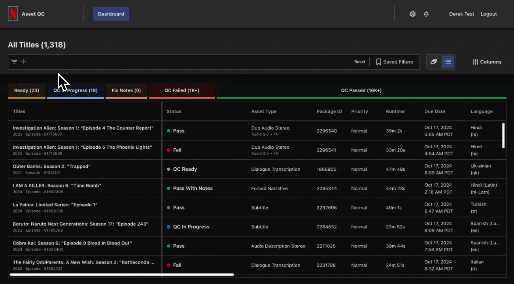Click Forced Narrative asset type
The image size is (514, 284).
click(x=269, y=189)
